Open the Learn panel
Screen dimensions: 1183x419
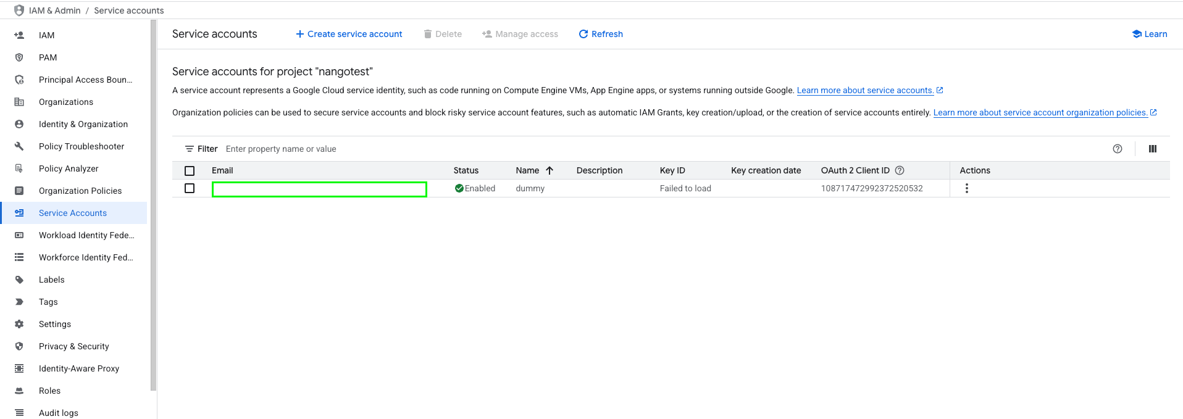click(1149, 34)
